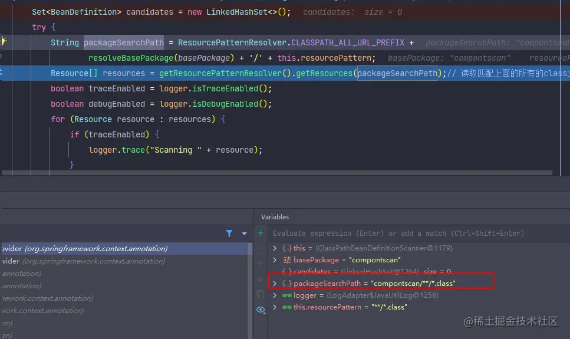Viewport: 570px width, 339px height.
Task: Select the LogAdapter$JavaUtilLog@1256 value
Action: click(383, 295)
